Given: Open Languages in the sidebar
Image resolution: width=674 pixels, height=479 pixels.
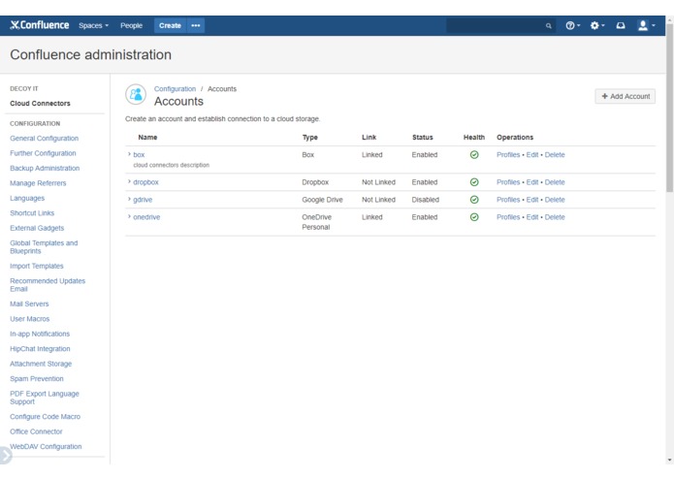Looking at the screenshot, I should point(27,199).
